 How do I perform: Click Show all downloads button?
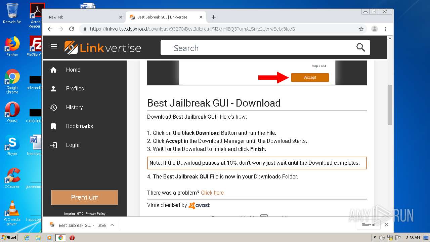tap(369, 225)
